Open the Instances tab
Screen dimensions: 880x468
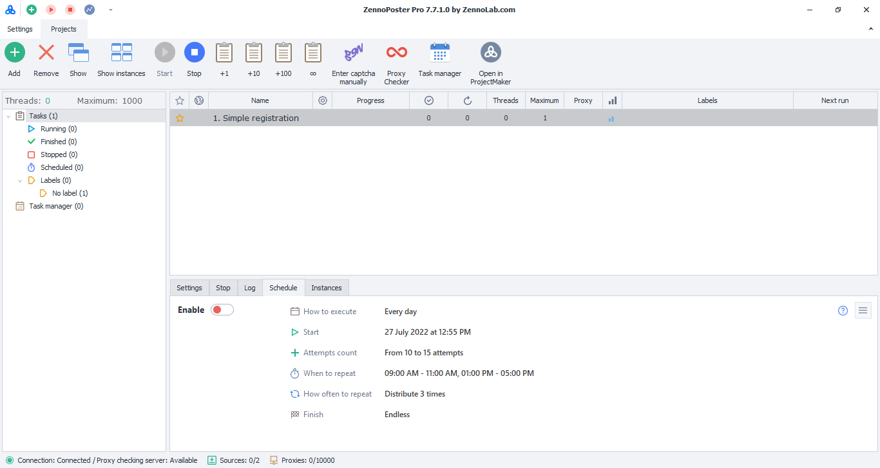327,288
